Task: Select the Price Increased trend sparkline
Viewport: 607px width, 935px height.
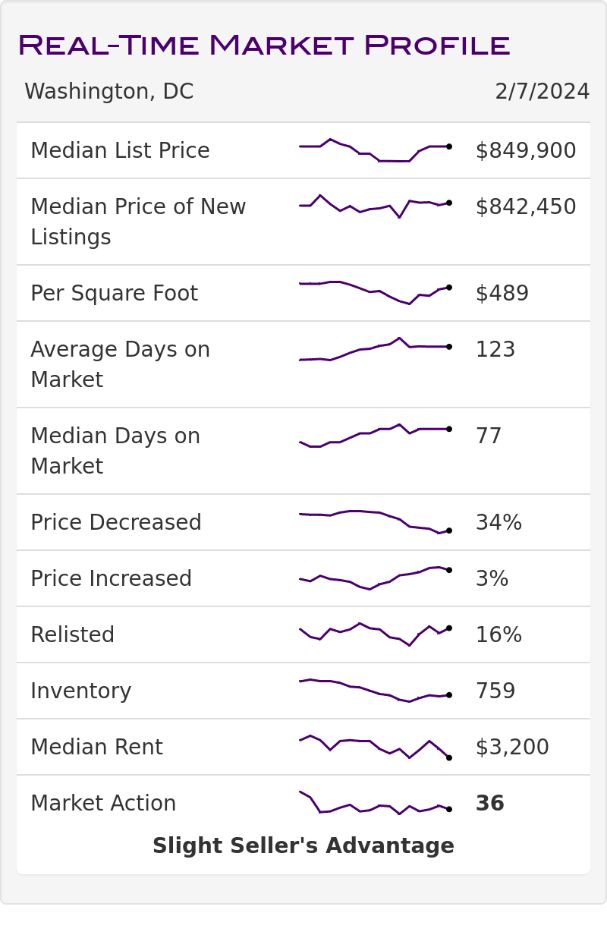Action: pos(375,578)
